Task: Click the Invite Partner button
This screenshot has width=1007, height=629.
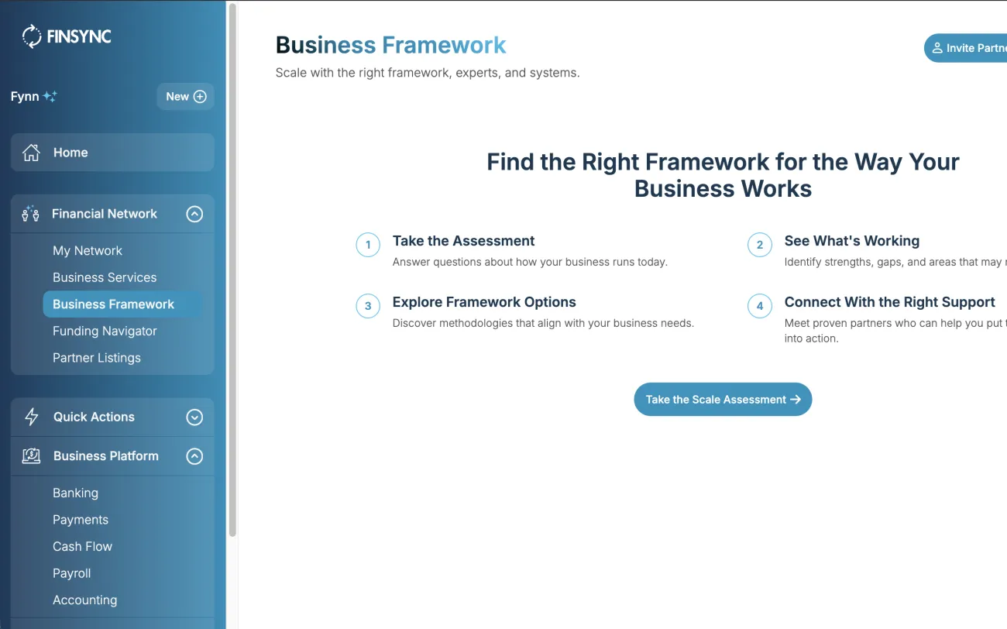Action: tap(966, 48)
